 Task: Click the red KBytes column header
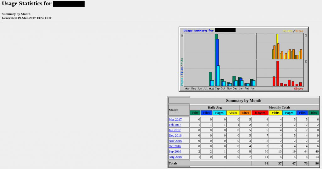tap(260, 113)
